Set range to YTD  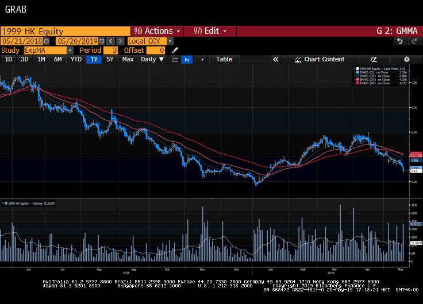coord(76,59)
